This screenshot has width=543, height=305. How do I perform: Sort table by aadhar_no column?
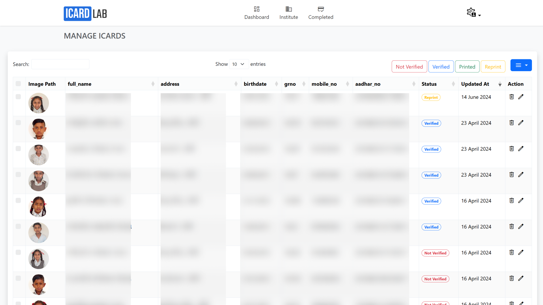point(385,84)
